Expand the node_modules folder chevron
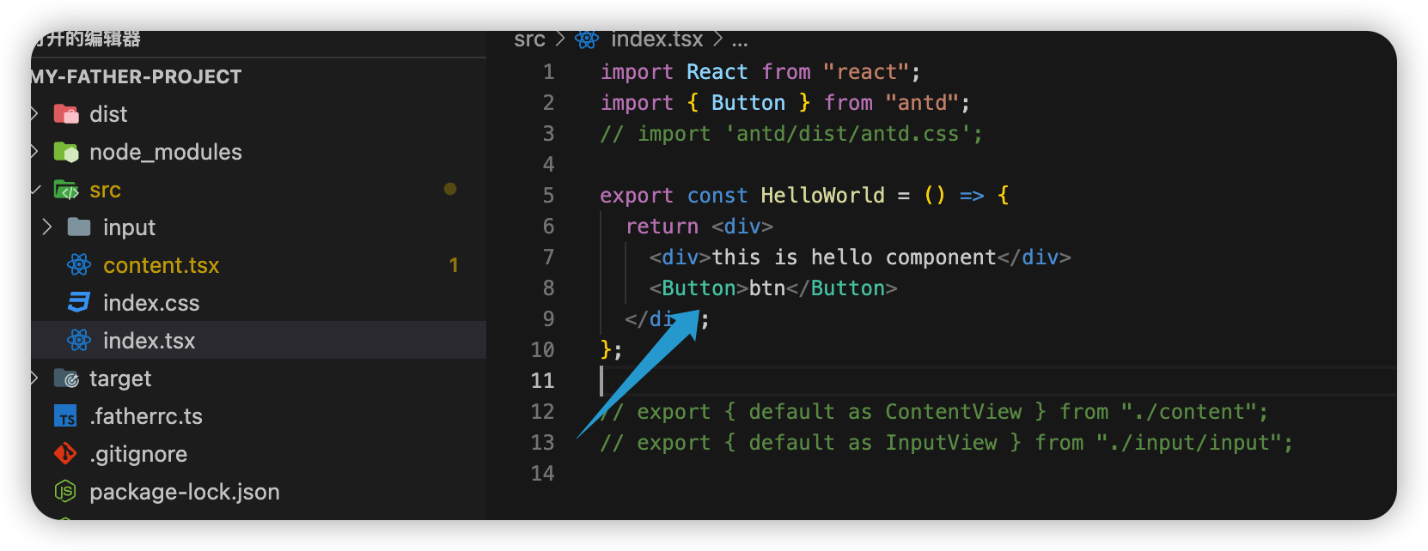This screenshot has height=551, width=1428. pos(35,152)
